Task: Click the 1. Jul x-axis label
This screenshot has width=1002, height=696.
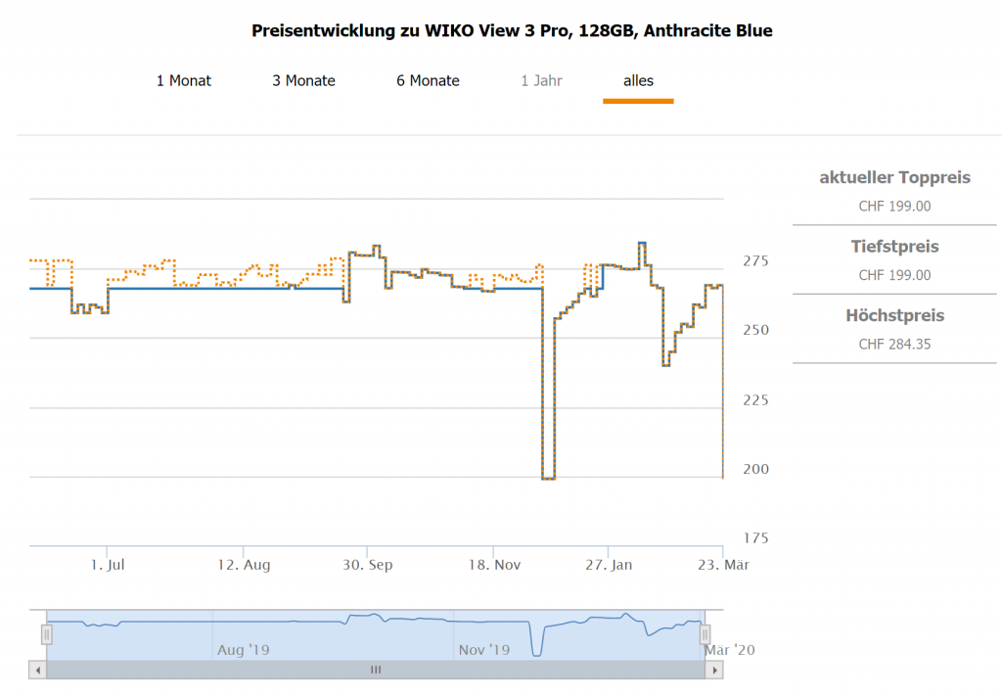Action: click(108, 565)
